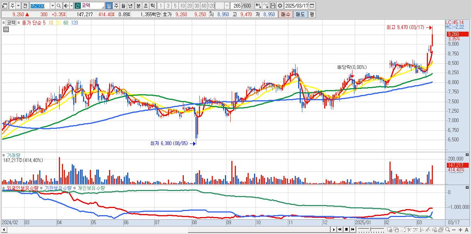471x234 pixels.
Task: Click the date field 2025/03/17
Action: tap(297, 6)
